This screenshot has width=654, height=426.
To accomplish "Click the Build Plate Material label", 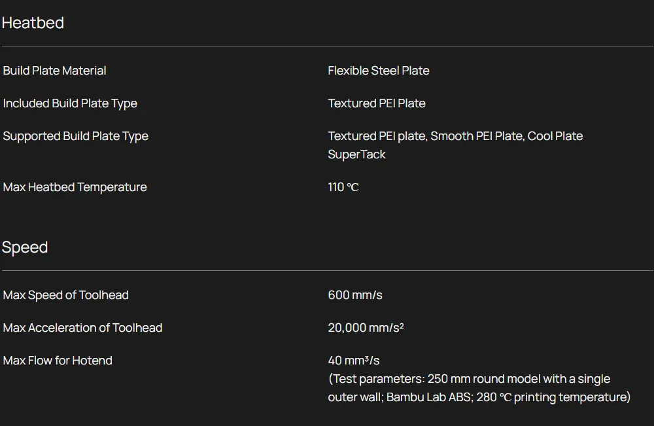I will tap(54, 71).
